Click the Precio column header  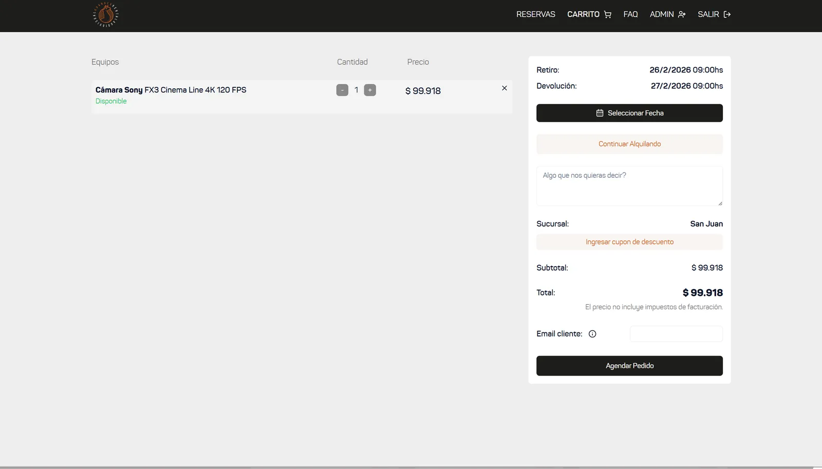pos(418,62)
